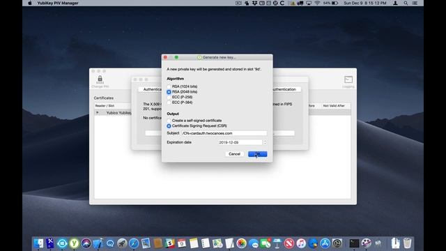Open the Logging toolbar icon in main window
Image resolution: width=446 pixels, height=251 pixels.
[x=348, y=79]
